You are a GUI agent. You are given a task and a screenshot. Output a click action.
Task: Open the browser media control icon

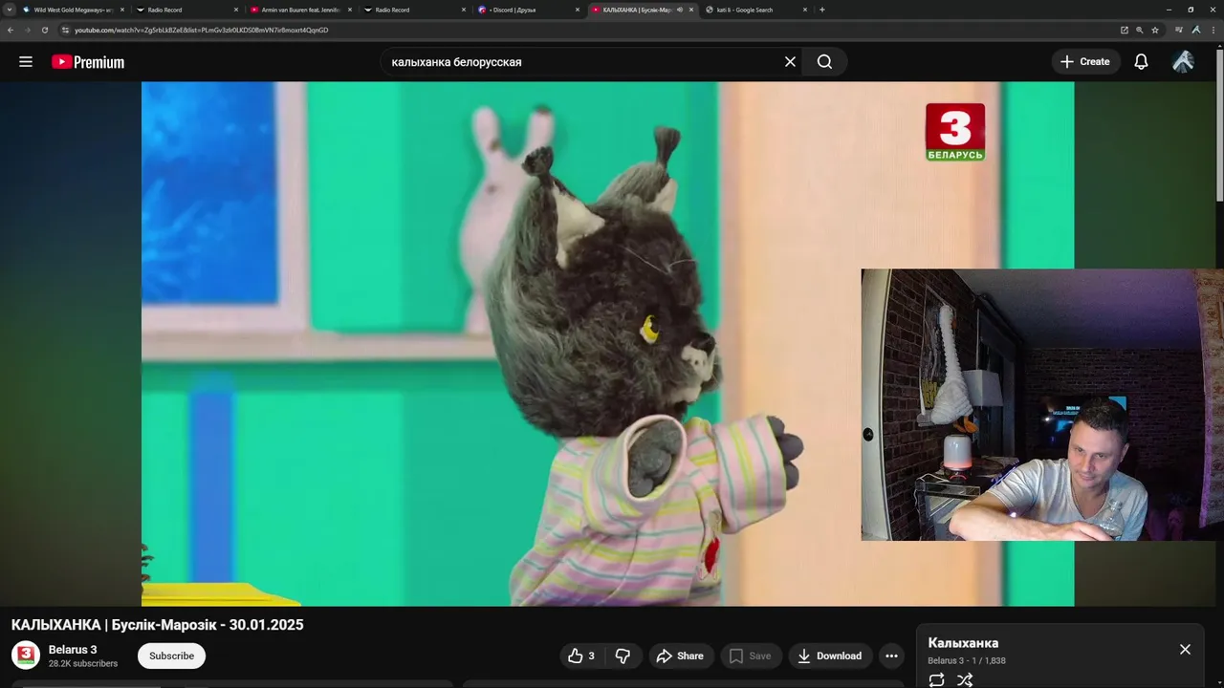click(1179, 30)
